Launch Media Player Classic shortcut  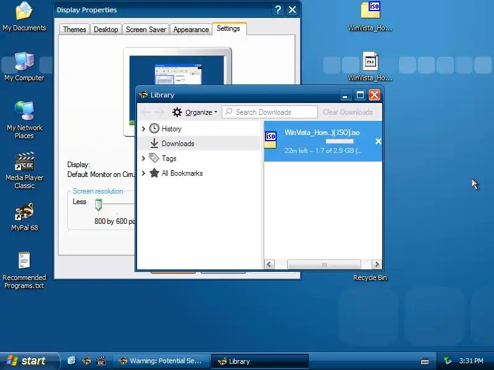[24, 171]
